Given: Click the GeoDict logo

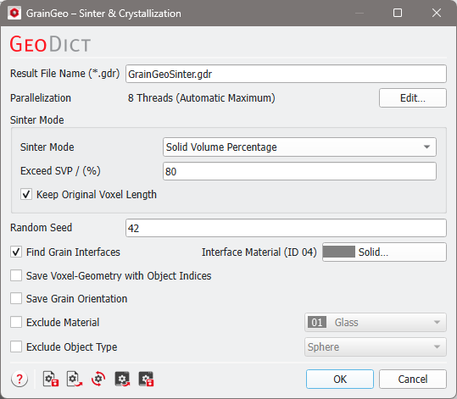Looking at the screenshot, I should pos(50,44).
